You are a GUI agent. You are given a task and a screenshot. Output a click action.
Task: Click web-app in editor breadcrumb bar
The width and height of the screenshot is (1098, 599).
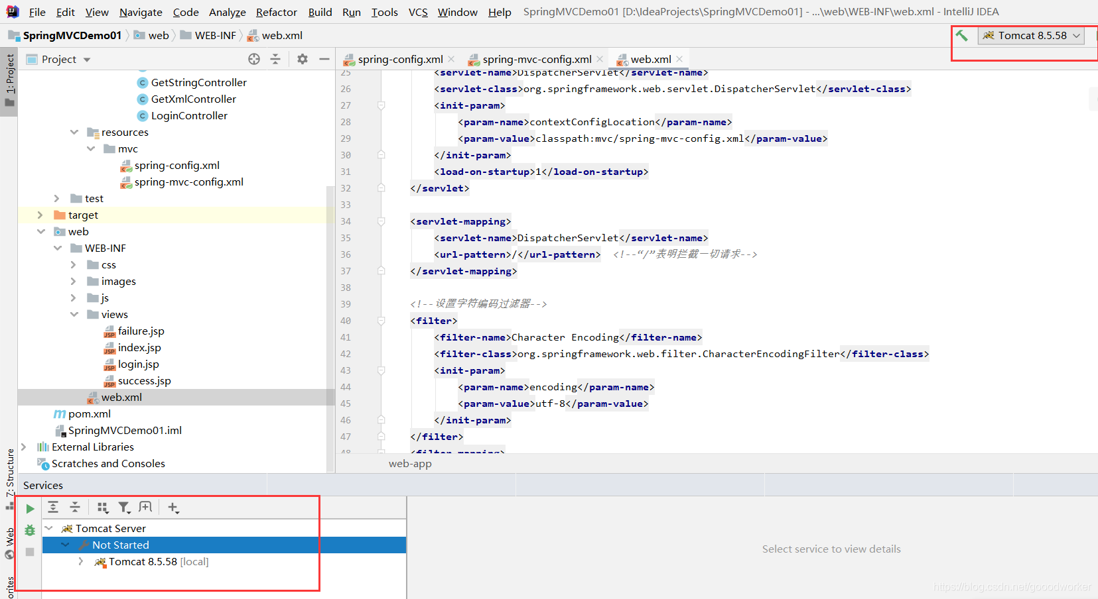coord(410,463)
